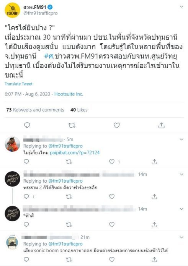Screen dimensions: 188x266
Task: Share the *ฟ้าสิ reply
Action: pyautogui.click(x=154, y=225)
